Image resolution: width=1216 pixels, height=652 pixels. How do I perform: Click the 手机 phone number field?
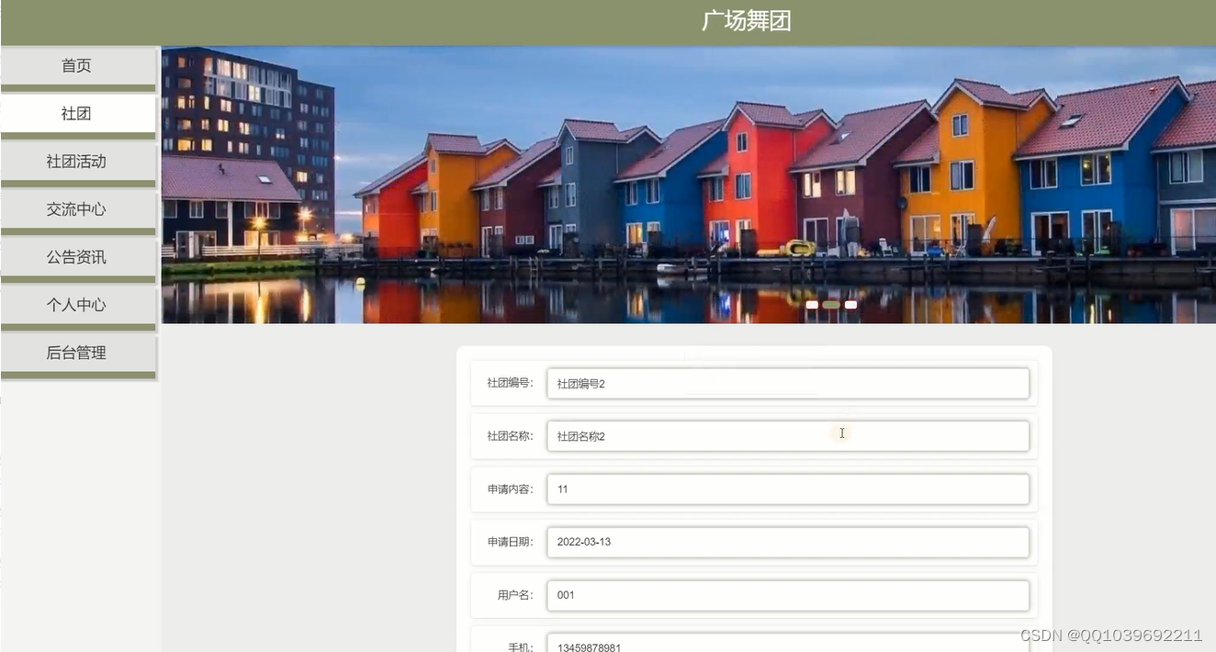788,643
